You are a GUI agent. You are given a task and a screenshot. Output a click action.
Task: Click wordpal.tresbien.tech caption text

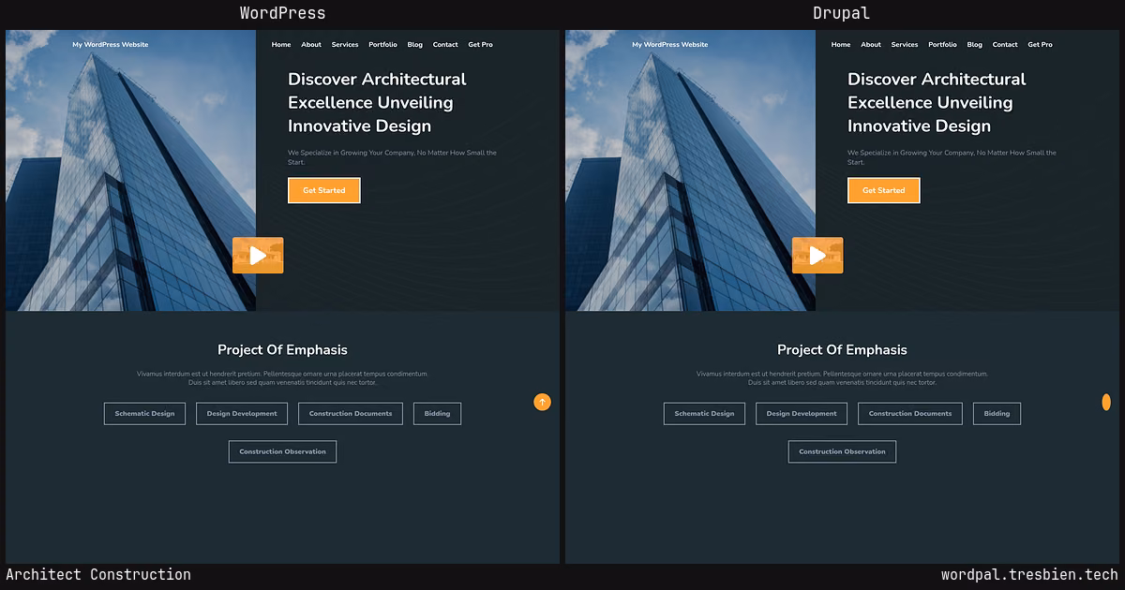[1029, 575]
